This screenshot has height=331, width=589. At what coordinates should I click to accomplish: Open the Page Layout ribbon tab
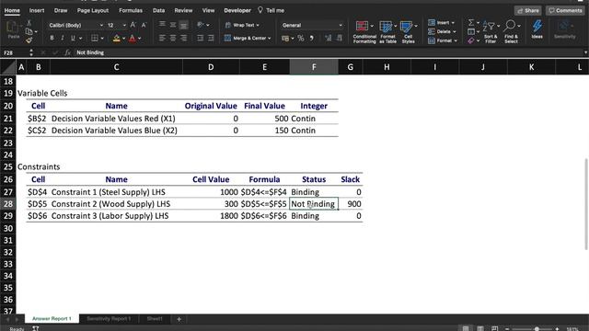[x=93, y=10]
